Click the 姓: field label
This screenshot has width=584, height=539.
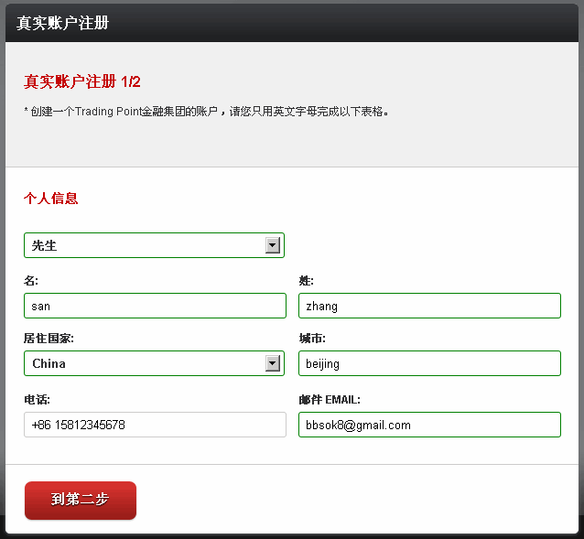point(307,280)
